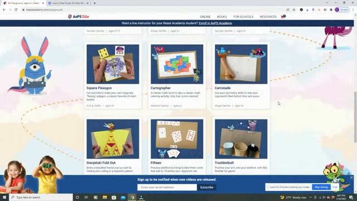This screenshot has height=201, width=357.
Task: Click the Mostly clear weather text
Action: [300, 198]
